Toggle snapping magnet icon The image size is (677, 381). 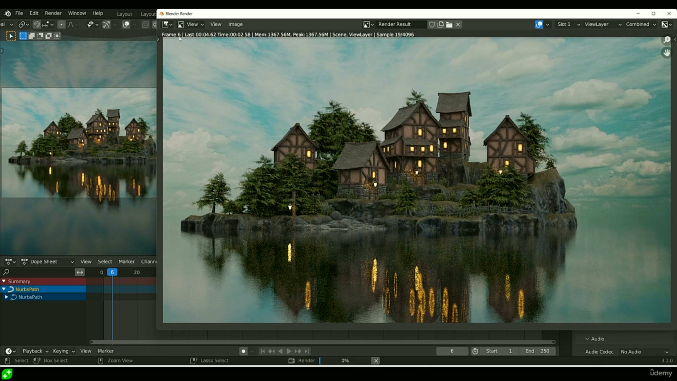click(x=37, y=24)
